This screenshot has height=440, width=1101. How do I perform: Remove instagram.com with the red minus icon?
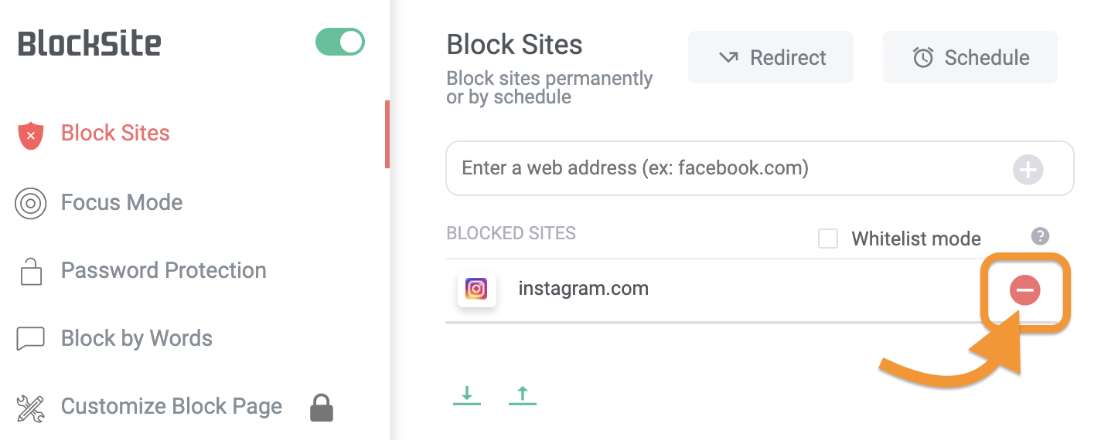click(x=1024, y=290)
